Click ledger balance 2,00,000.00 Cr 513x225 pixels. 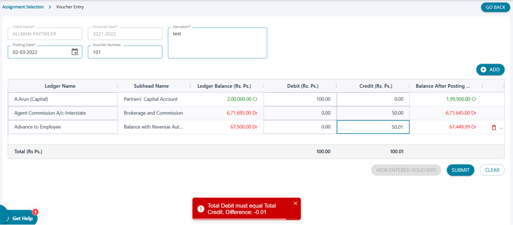[x=242, y=99]
